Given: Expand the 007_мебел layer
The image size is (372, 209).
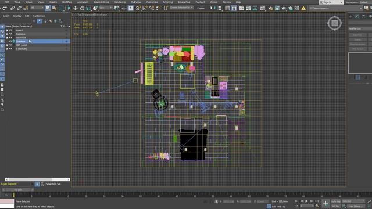Looking at the screenshot, I should 7,45.
